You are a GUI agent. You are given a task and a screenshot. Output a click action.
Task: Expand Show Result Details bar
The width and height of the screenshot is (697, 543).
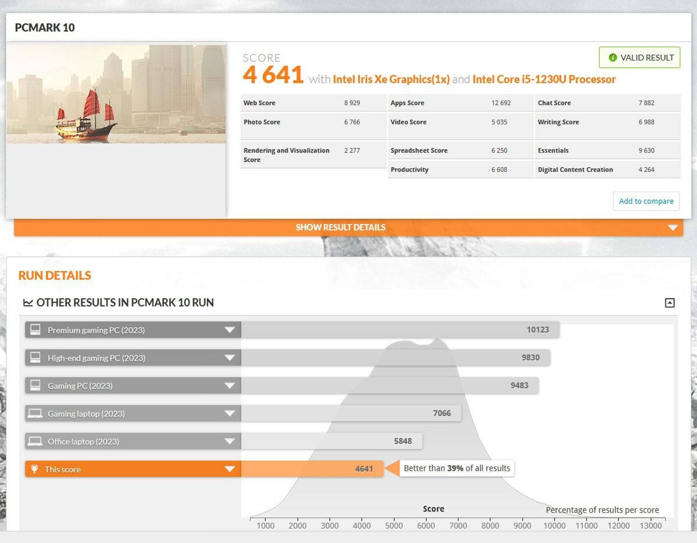coord(348,227)
